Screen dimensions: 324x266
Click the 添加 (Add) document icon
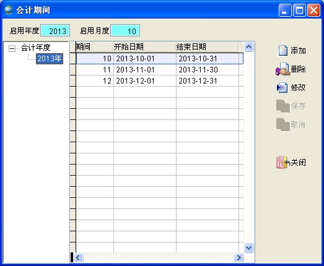tap(283, 51)
